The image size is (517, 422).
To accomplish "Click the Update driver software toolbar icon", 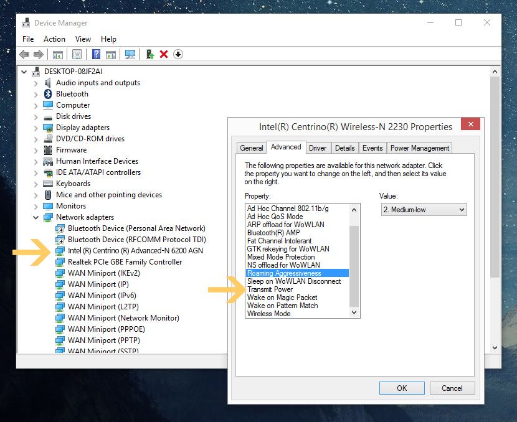I will point(150,54).
